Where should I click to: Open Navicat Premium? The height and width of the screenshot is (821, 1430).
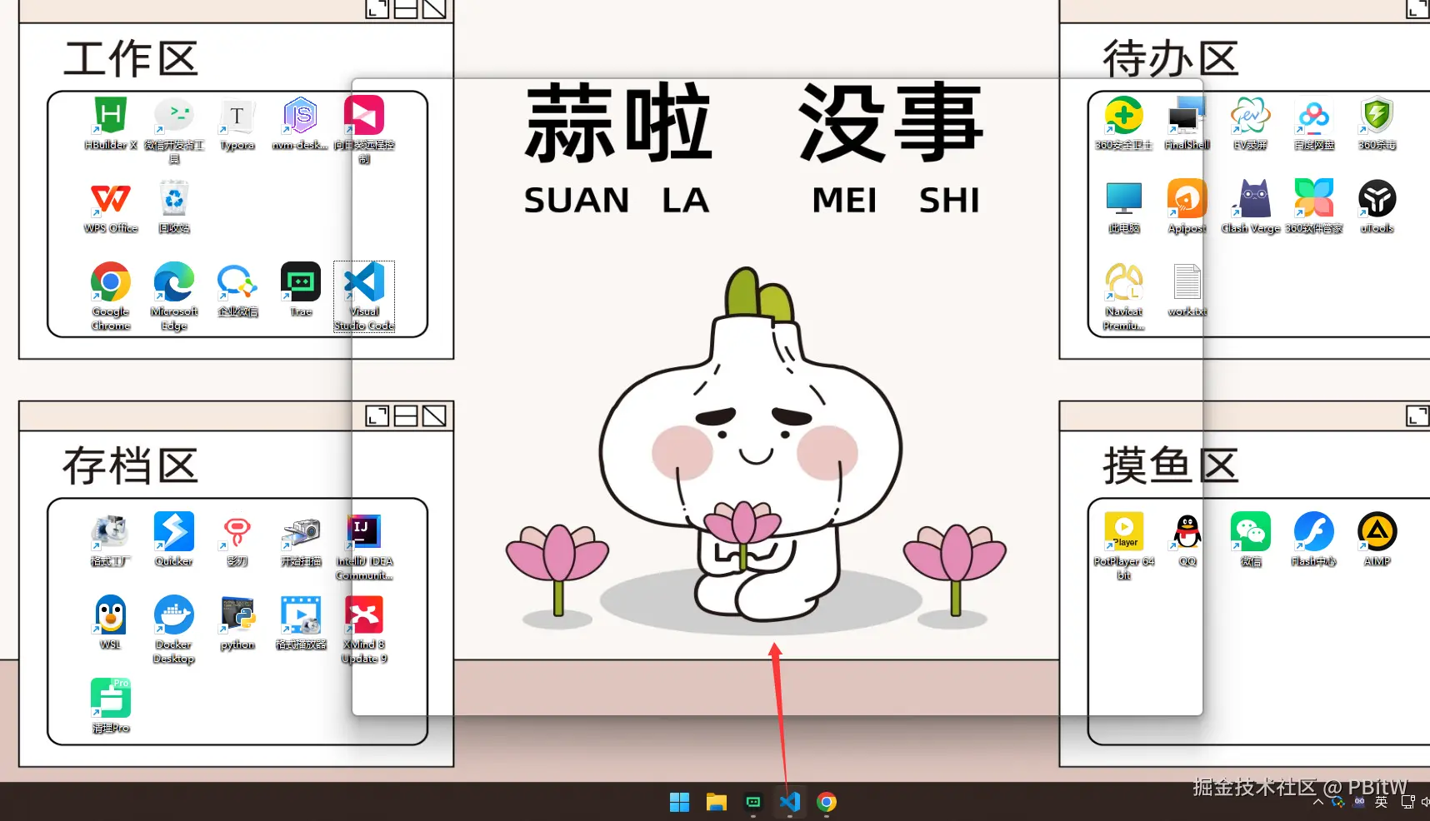point(1122,283)
